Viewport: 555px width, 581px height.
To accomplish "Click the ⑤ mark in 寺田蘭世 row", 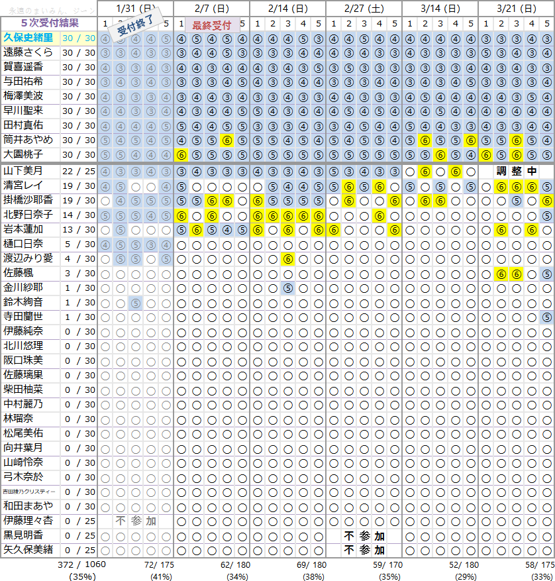I will point(546,317).
